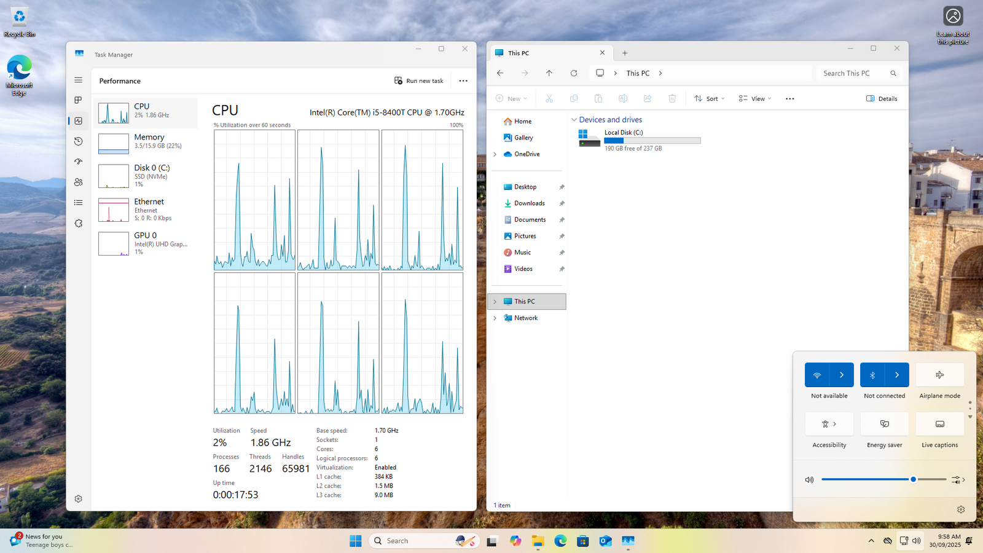Turn on Live captions tile
The image size is (983, 553).
click(939, 424)
